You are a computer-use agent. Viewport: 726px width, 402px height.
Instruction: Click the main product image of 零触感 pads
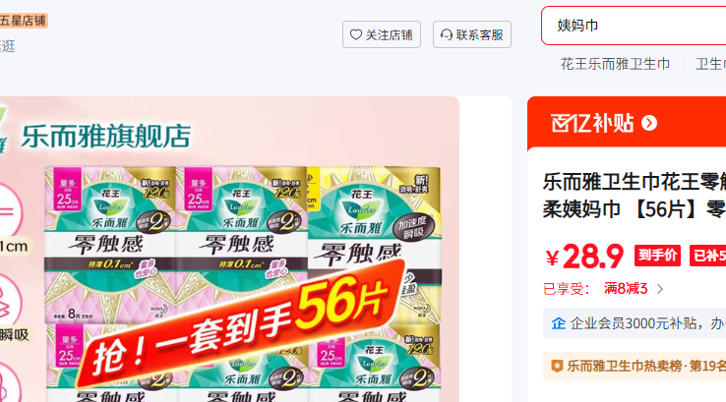point(229,250)
